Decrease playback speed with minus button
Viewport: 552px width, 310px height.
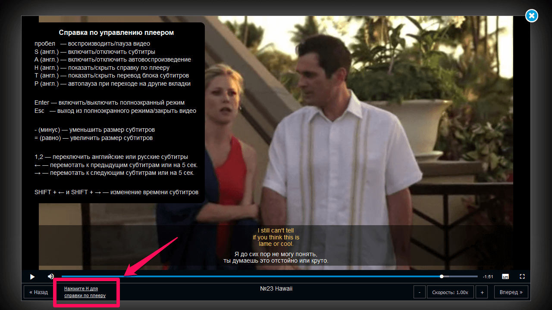(x=420, y=292)
